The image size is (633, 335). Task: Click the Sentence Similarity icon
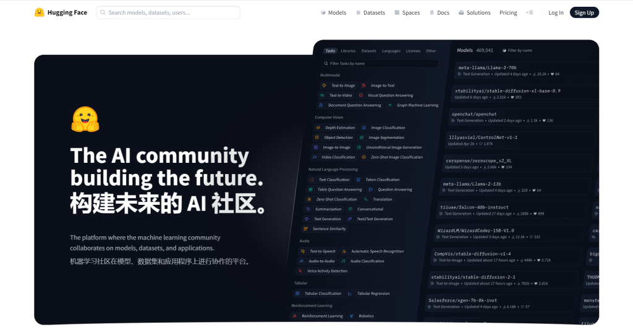tap(305, 229)
